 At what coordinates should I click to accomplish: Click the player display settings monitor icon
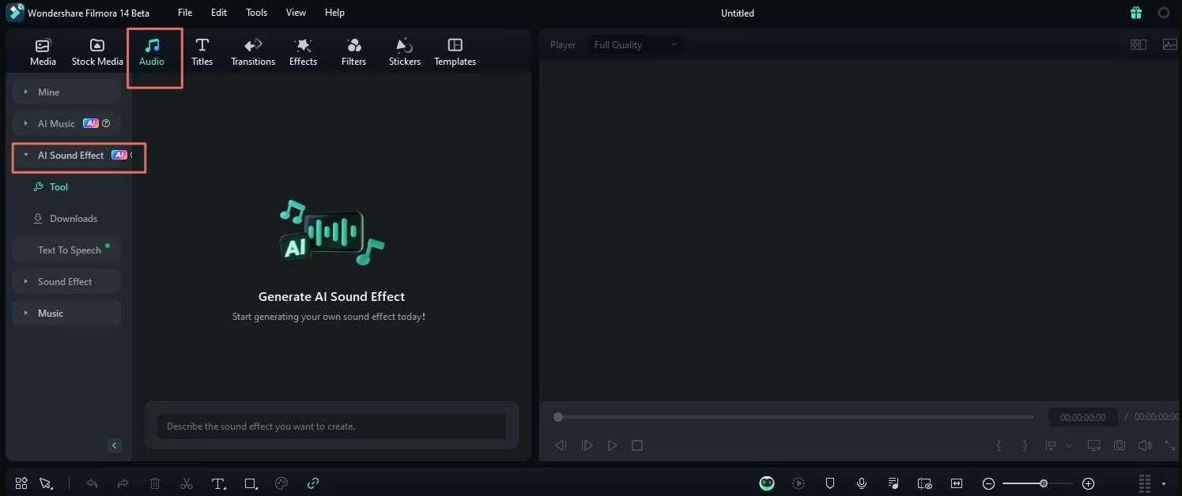[x=1094, y=445]
